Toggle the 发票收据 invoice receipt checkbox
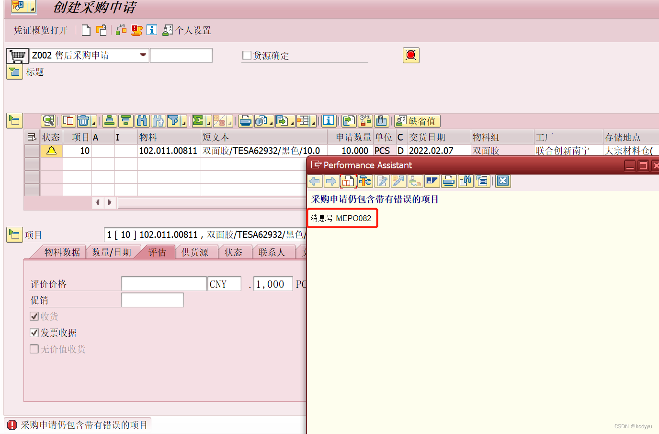The height and width of the screenshot is (434, 659). click(x=34, y=332)
